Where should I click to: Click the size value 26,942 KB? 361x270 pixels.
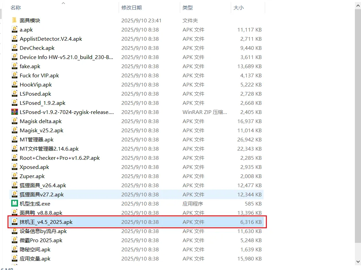click(250, 139)
